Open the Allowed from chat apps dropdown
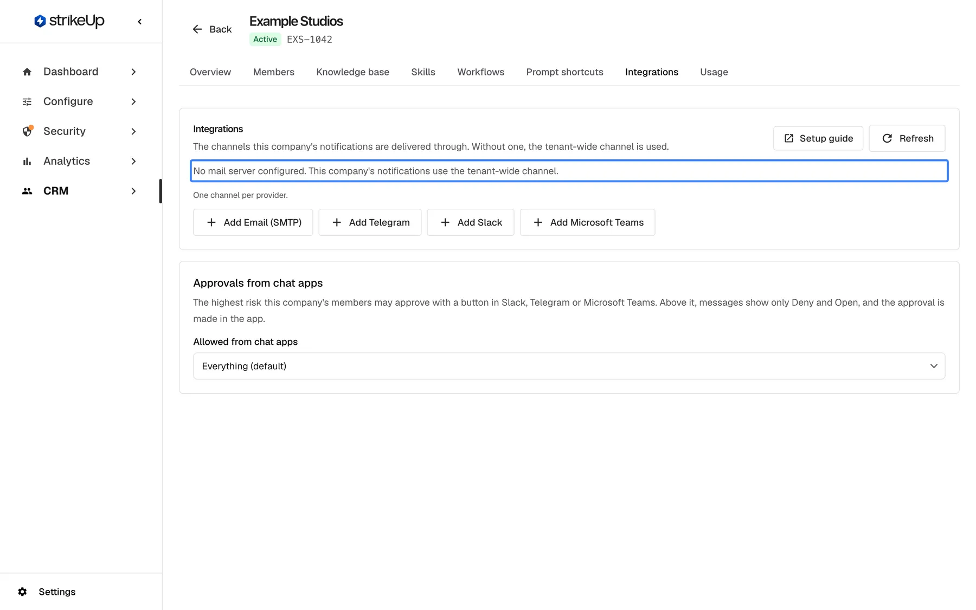Image resolution: width=976 pixels, height=610 pixels. [569, 366]
